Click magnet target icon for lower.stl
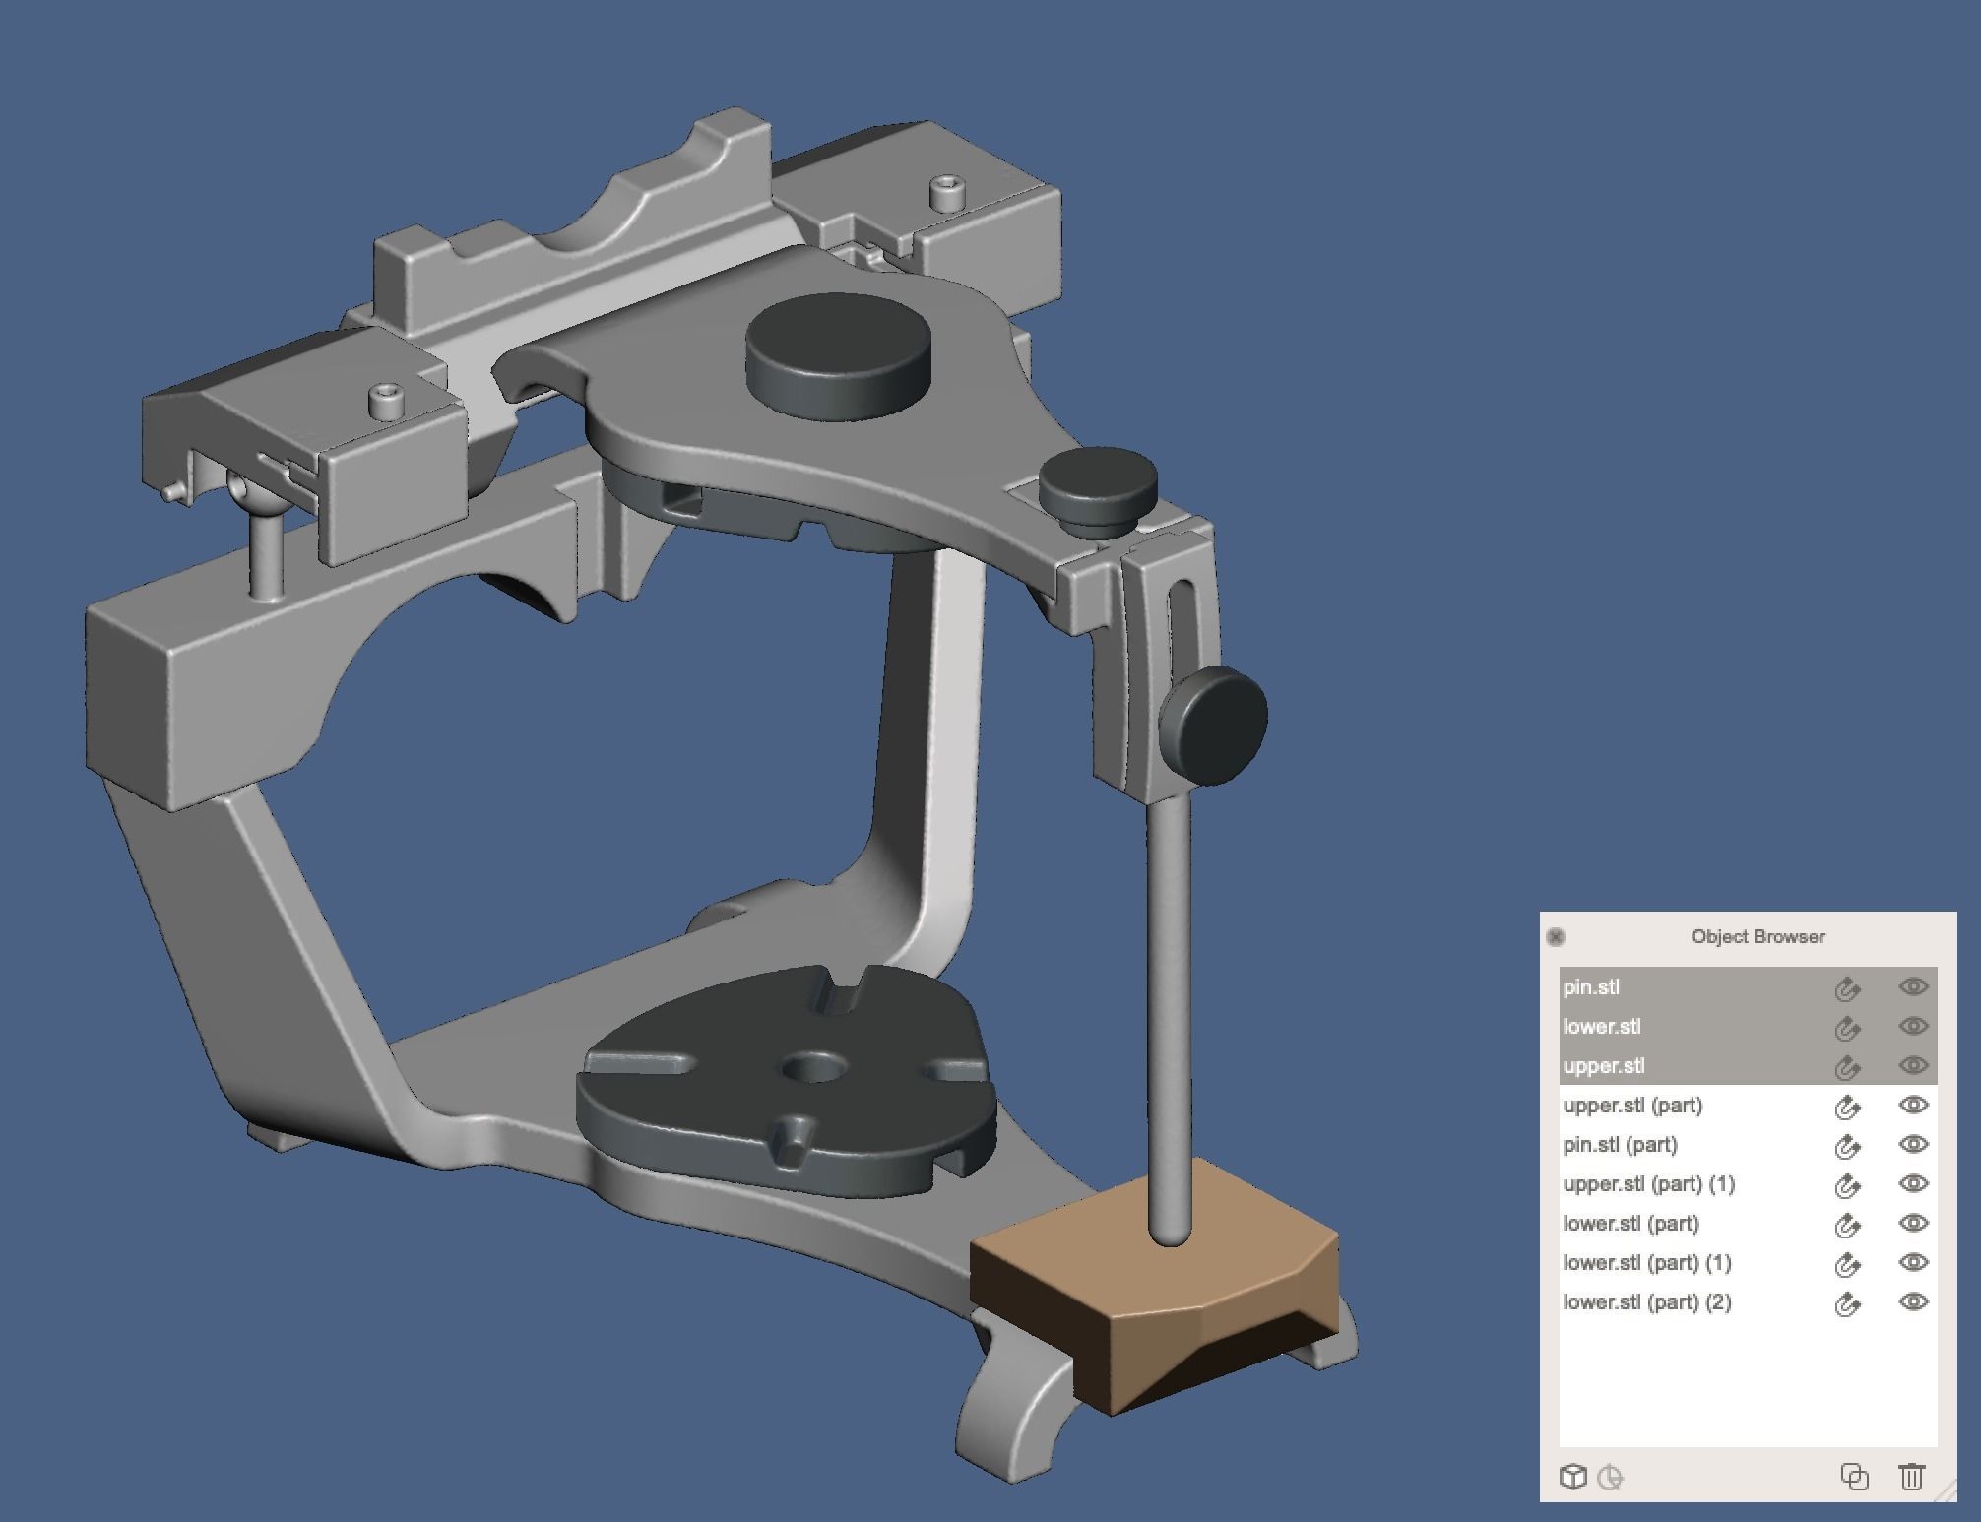This screenshot has height=1522, width=1981. (1847, 1028)
